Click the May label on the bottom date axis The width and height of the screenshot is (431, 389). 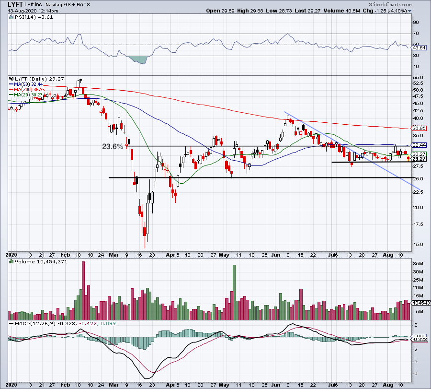[224, 385]
